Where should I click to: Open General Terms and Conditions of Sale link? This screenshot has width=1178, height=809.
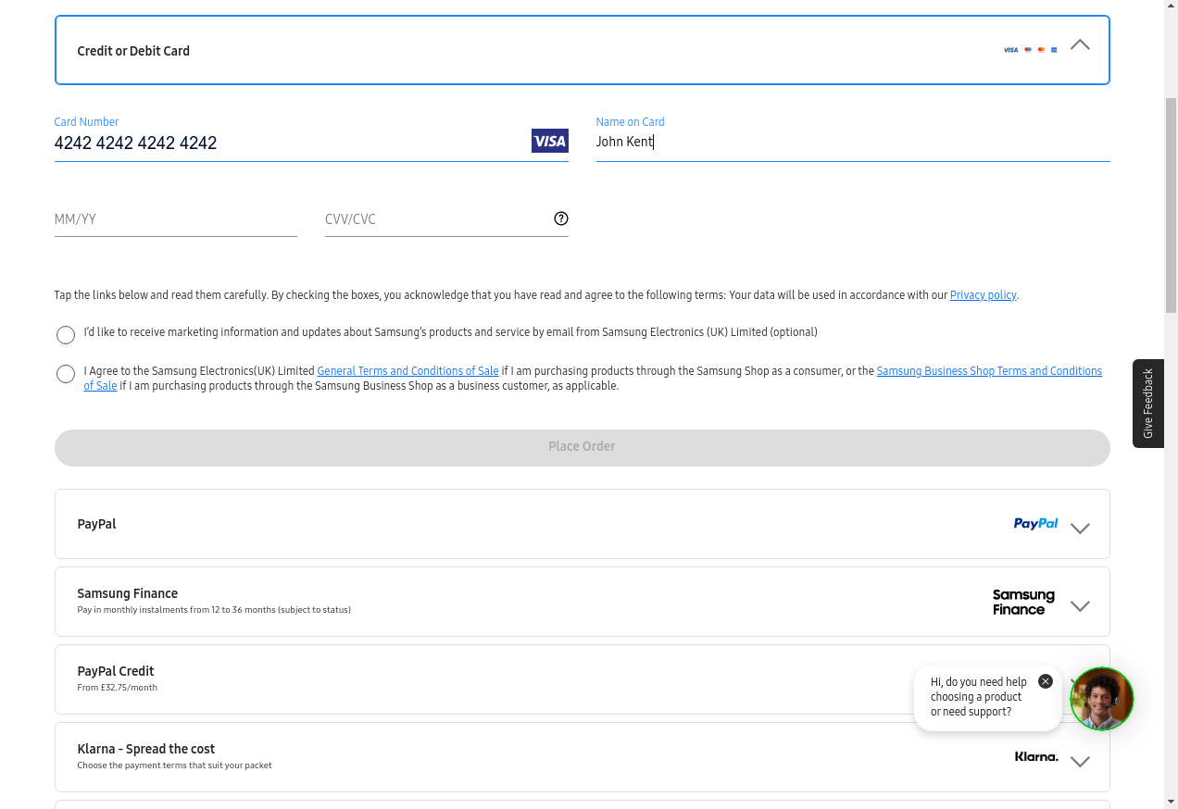tap(407, 371)
